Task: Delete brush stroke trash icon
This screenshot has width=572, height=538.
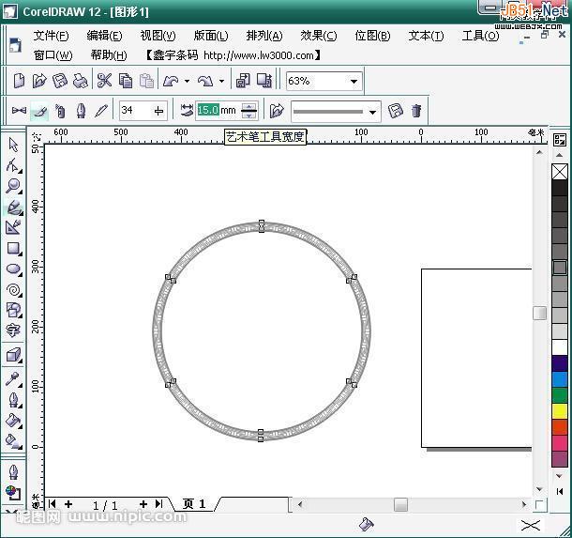Action: coord(416,110)
